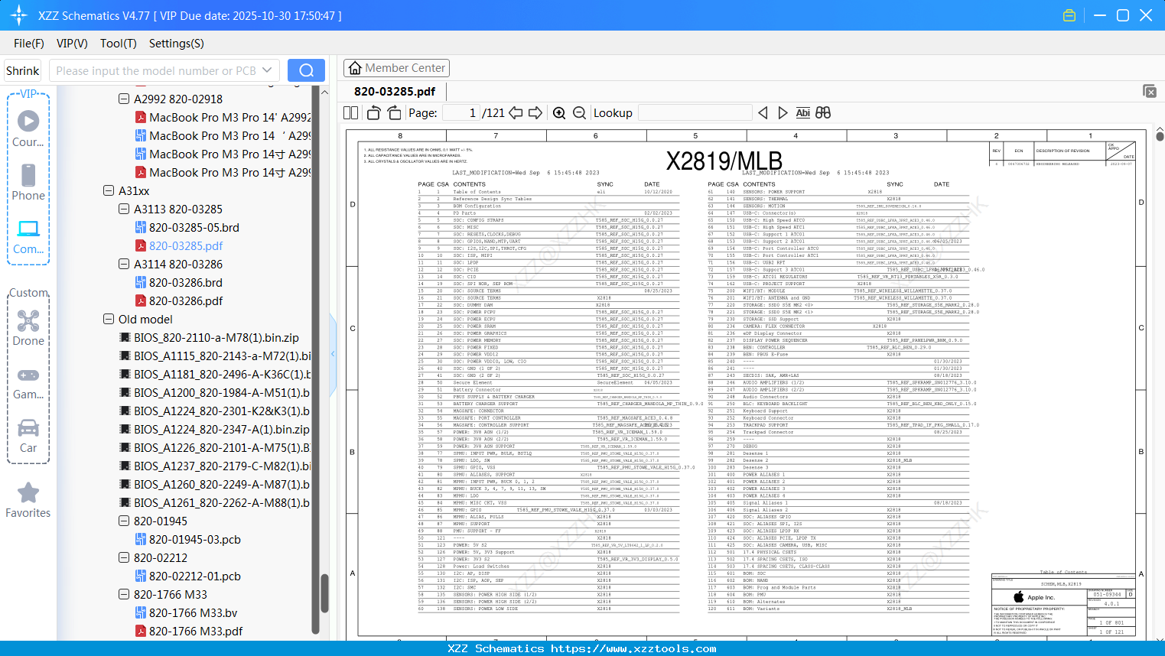1165x656 pixels.
Task: Collapse the Old model folder
Action: pyautogui.click(x=109, y=319)
